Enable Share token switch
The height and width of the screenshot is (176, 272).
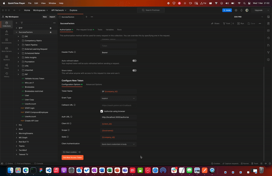point(134,70)
